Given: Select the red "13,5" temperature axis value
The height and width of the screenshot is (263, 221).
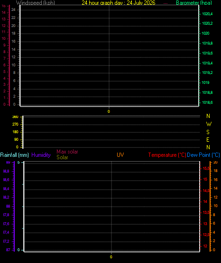Looking at the screenshot, I should tap(206, 212).
